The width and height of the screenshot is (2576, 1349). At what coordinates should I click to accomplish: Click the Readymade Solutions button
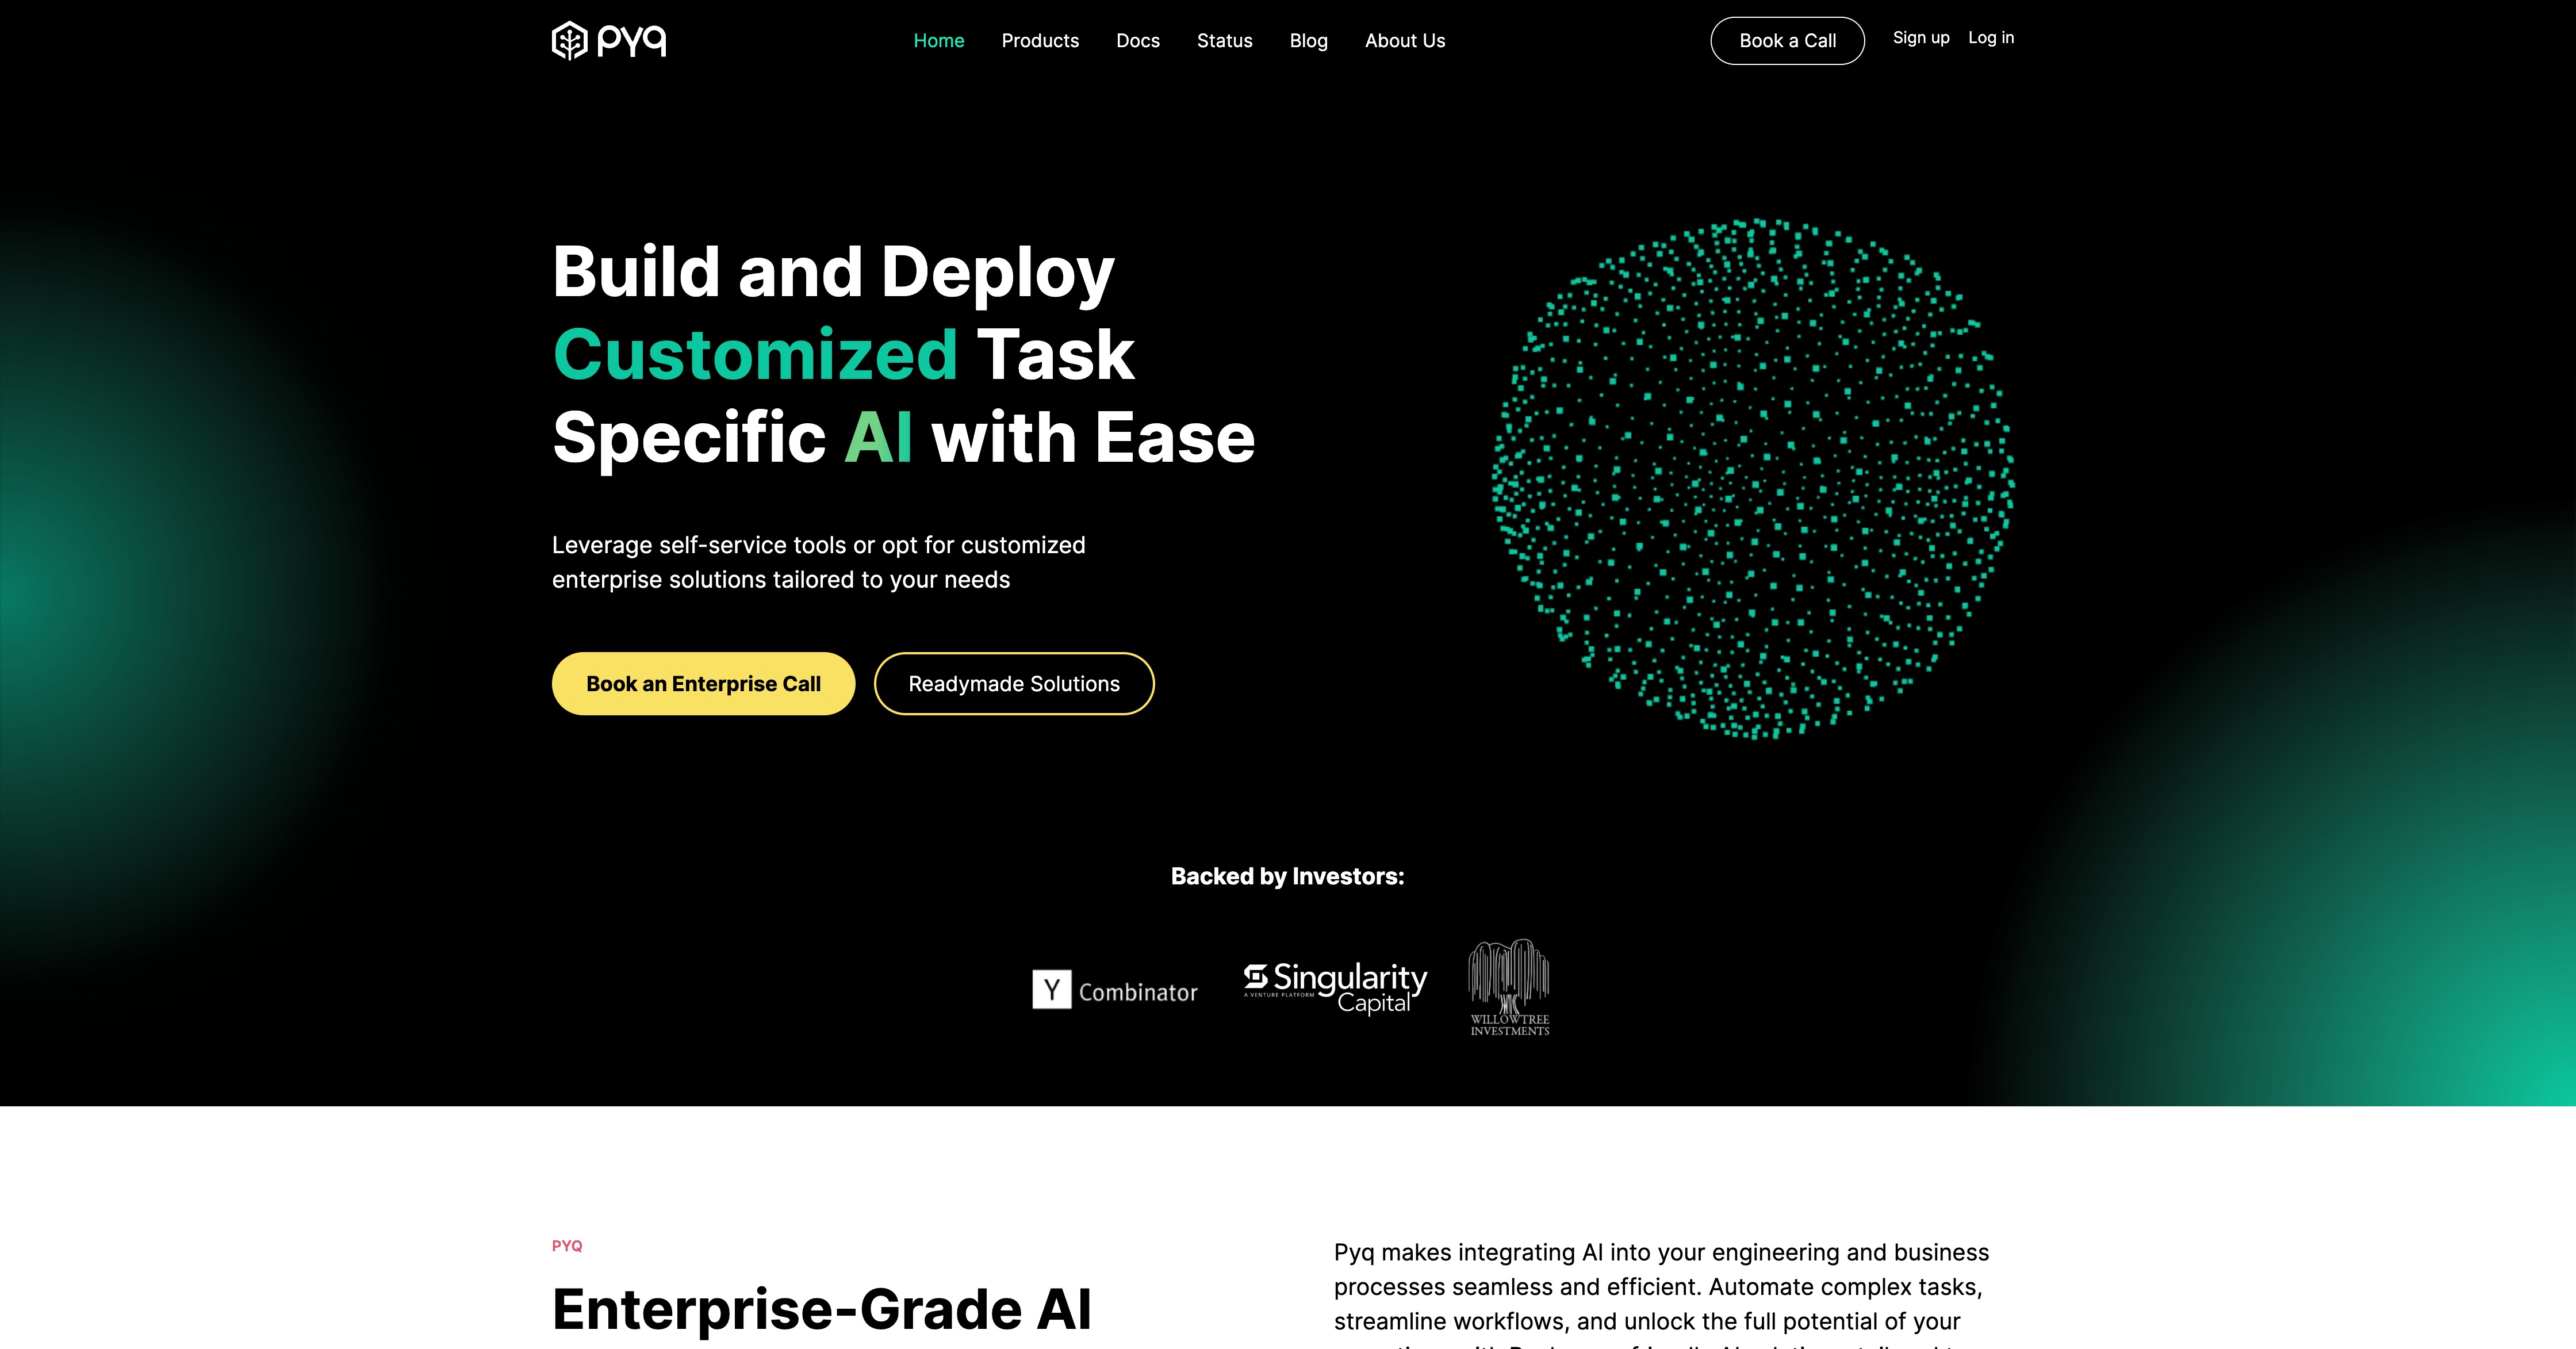point(1012,683)
